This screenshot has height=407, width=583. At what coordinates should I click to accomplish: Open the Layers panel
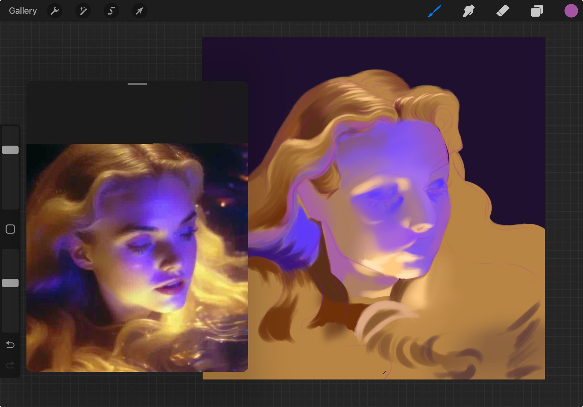coord(537,11)
